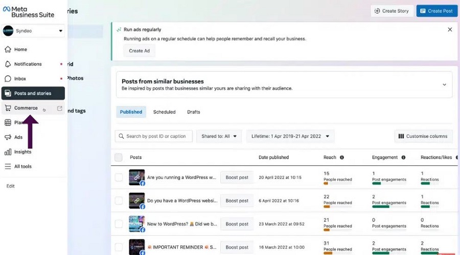
Task: Click Edit link below the sidebar menu
Action: tap(10, 186)
